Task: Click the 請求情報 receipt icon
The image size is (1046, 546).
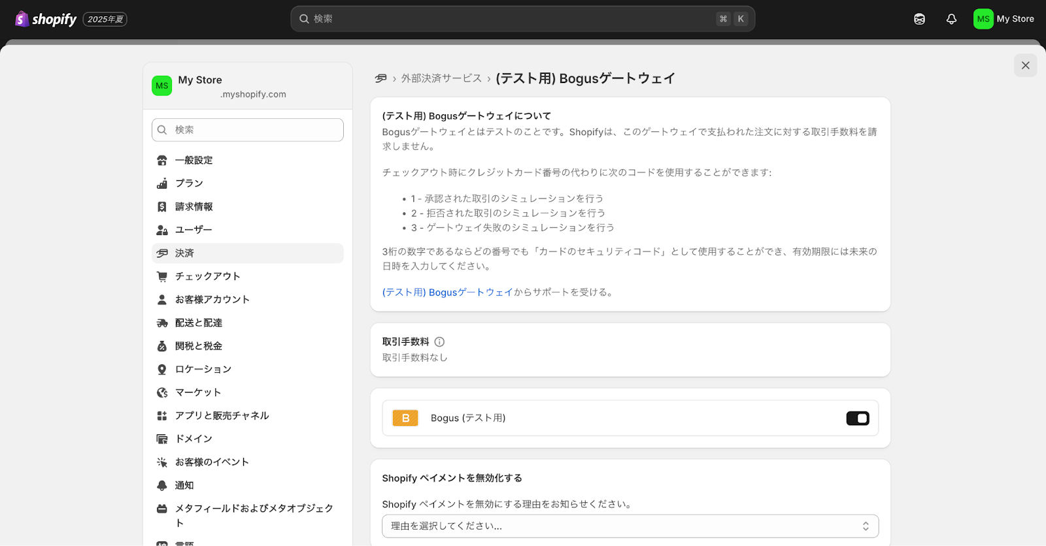Action: 162,206
